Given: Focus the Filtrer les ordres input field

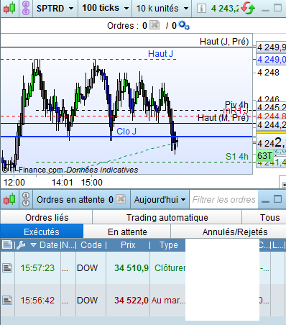Looking at the screenshot, I should tap(223, 200).
